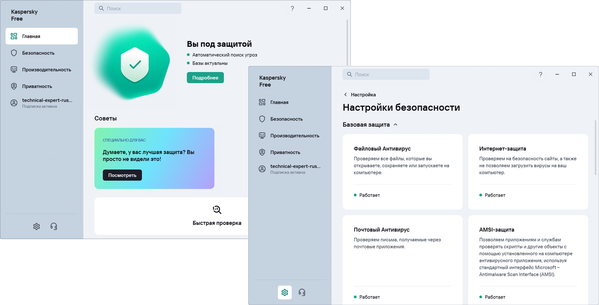
Task: Maximize the front settings window
Action: click(574, 74)
